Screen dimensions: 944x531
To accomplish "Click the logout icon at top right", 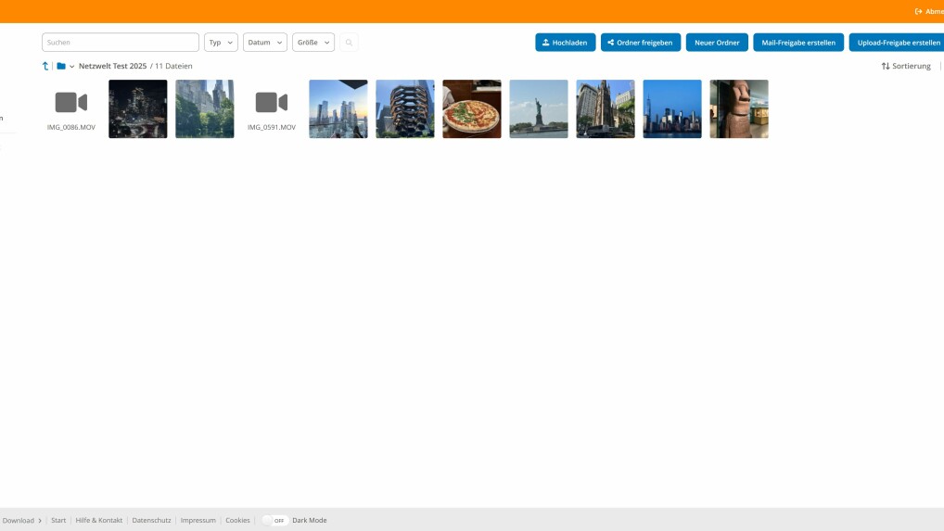I will tap(919, 11).
